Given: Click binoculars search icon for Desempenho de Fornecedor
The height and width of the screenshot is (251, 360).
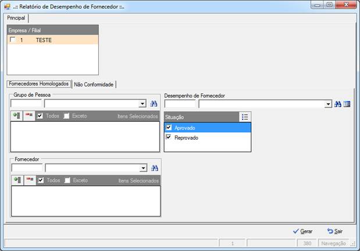Looking at the screenshot, I should [x=337, y=104].
